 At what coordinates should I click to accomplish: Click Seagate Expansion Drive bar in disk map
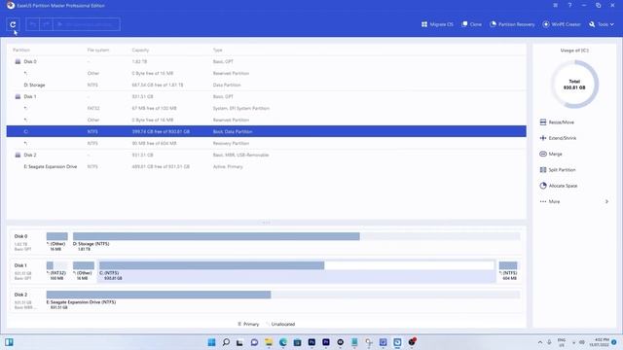pos(283,295)
